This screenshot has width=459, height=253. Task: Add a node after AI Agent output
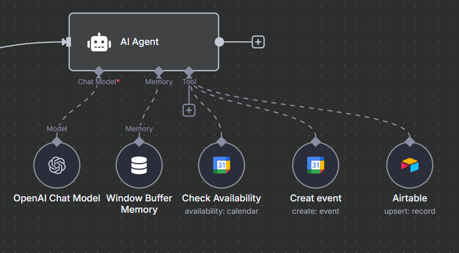click(x=258, y=42)
